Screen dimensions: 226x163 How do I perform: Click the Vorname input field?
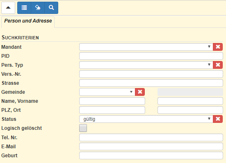(190, 101)
